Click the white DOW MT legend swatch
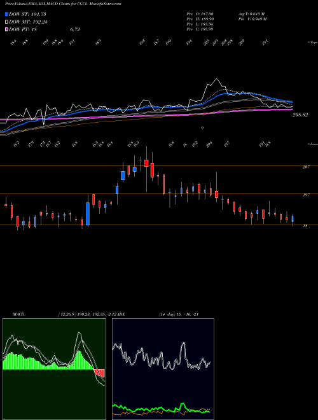 (6, 22)
